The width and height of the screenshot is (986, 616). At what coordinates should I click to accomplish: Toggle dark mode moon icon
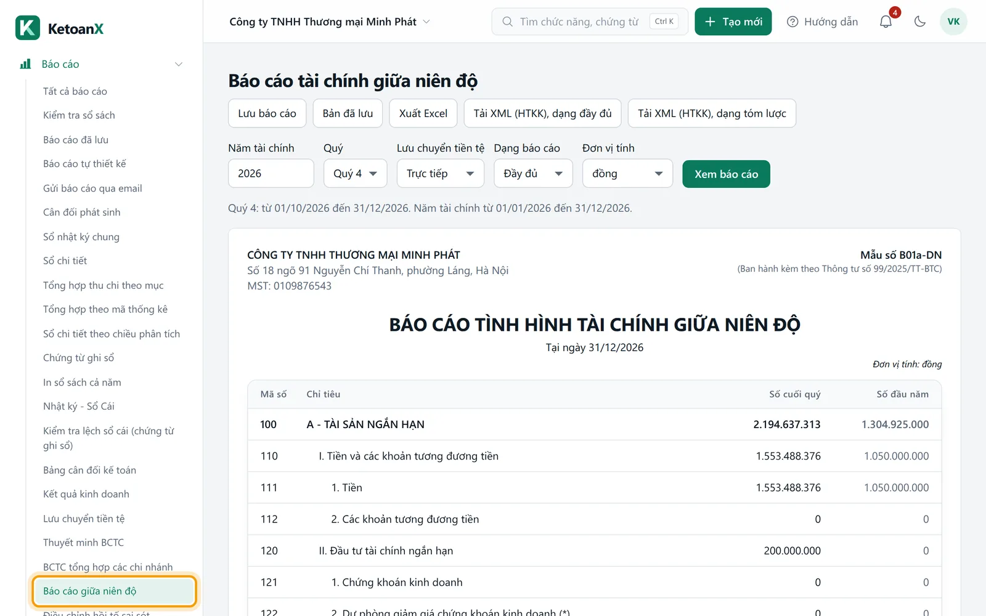point(920,22)
